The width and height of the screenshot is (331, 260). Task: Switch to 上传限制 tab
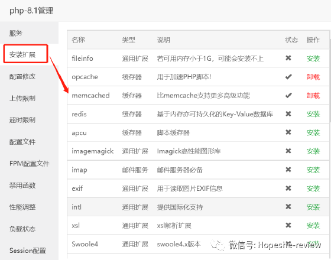click(29, 98)
